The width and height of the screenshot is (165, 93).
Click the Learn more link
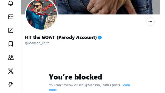coord(89,87)
